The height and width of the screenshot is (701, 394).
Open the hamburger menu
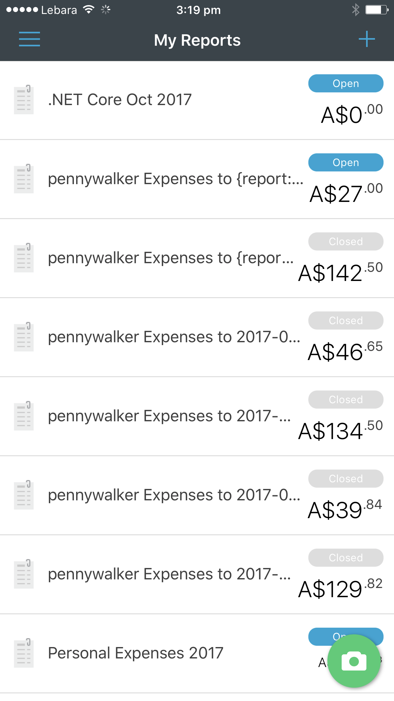[x=29, y=39]
